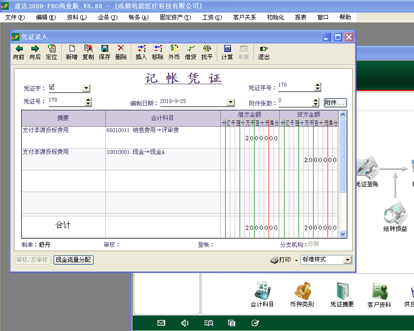Exit the voucher window via 退出
Screen dimensions: 414x331
(264, 52)
